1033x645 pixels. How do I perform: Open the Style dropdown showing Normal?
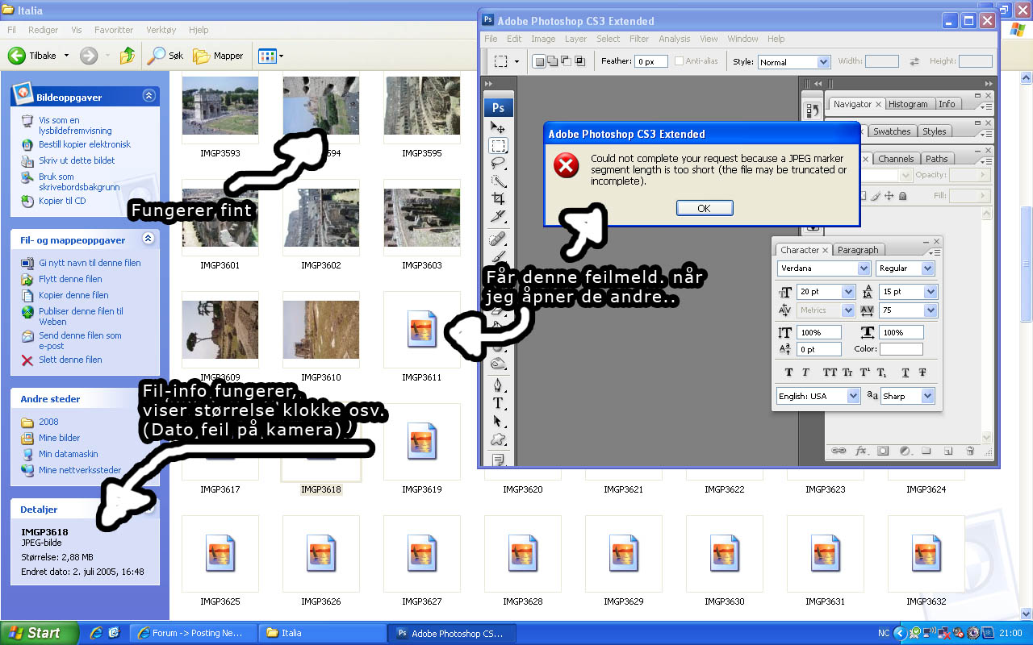[x=793, y=62]
